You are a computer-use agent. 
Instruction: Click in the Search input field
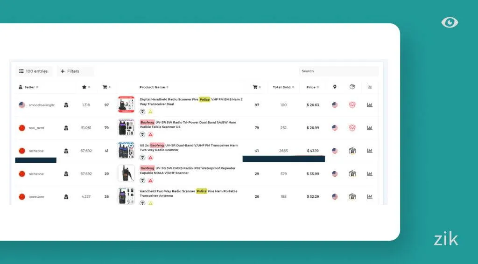pos(338,71)
